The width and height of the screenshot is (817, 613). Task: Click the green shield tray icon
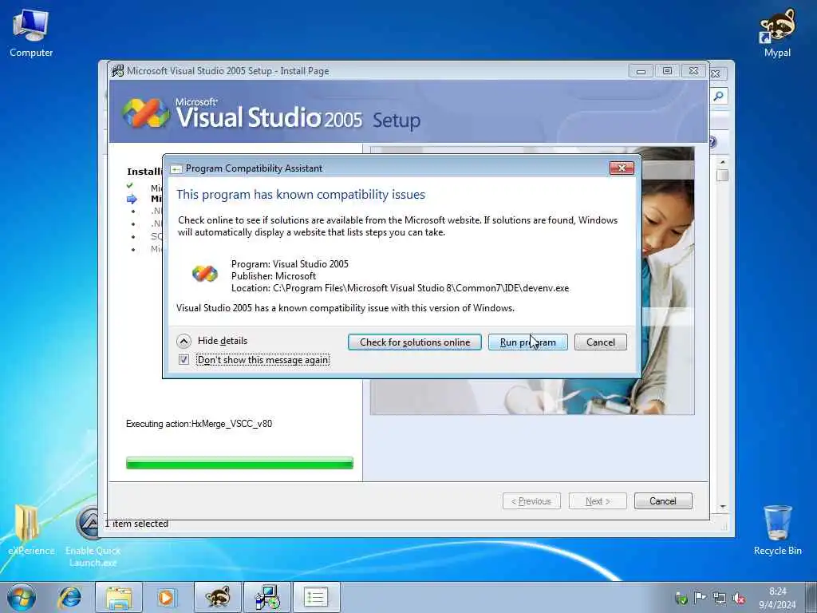pyautogui.click(x=681, y=598)
